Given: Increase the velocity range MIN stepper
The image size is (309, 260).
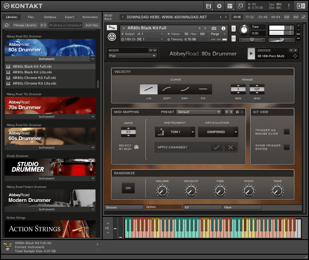Looking at the screenshot, I should [238, 86].
